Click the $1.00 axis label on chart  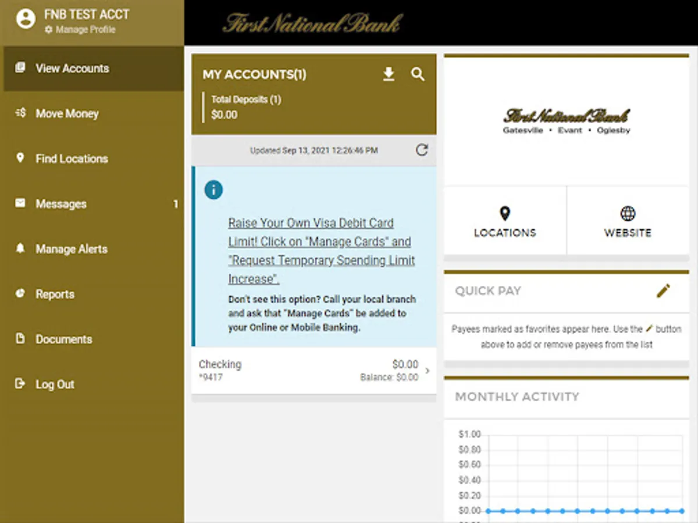(470, 434)
